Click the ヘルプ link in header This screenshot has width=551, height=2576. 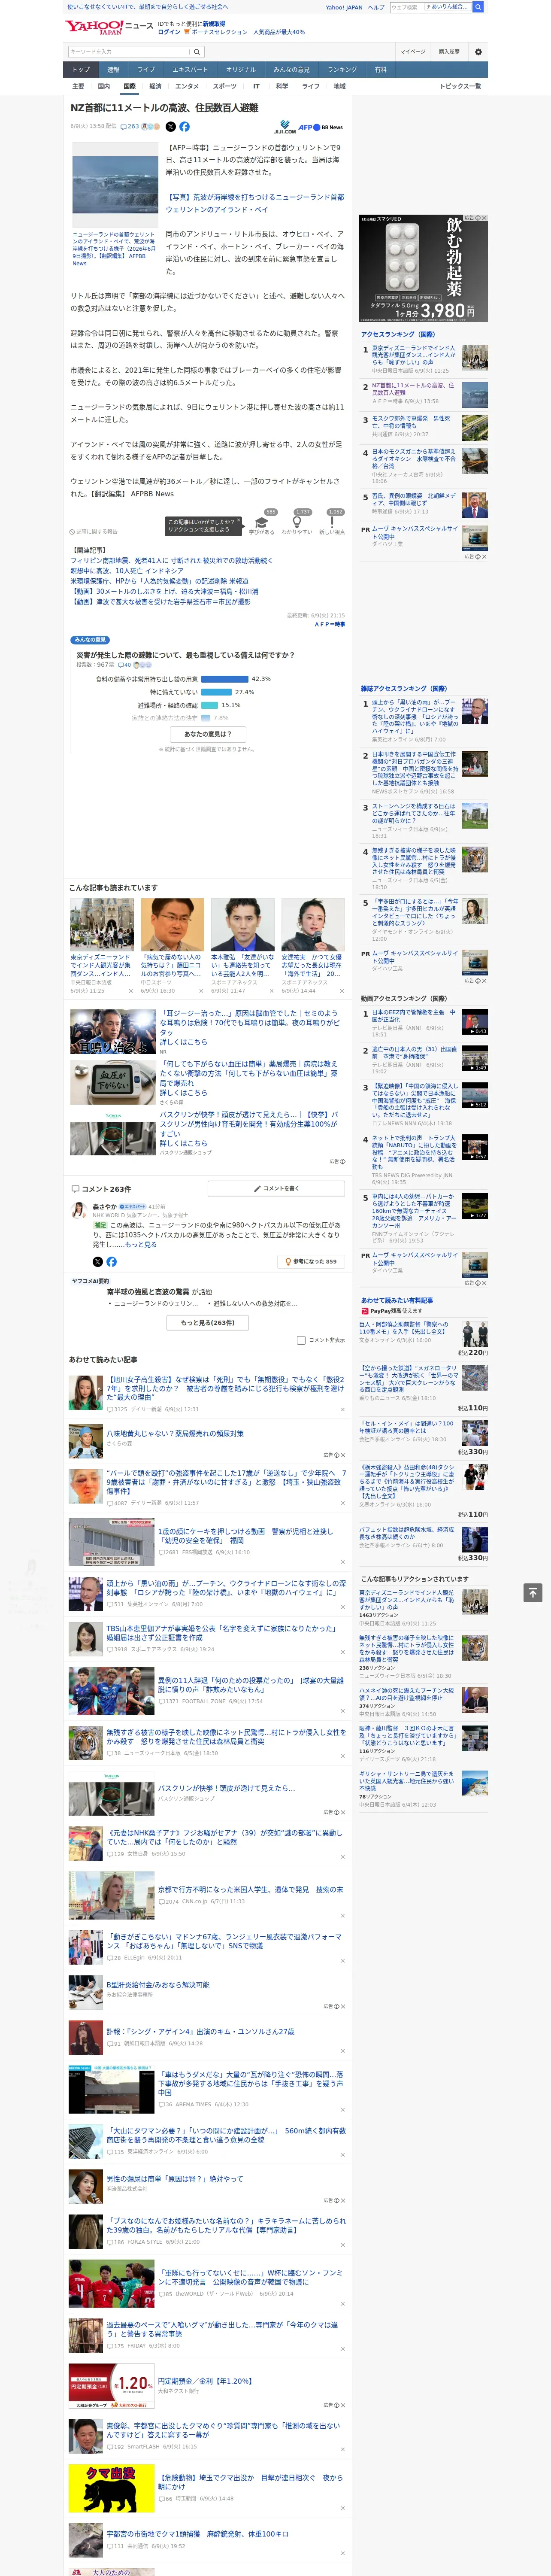tap(375, 7)
